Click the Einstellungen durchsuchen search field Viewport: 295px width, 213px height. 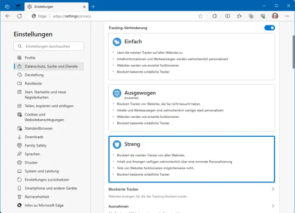coord(49,46)
